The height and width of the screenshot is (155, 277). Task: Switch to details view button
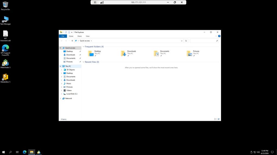[215, 119]
